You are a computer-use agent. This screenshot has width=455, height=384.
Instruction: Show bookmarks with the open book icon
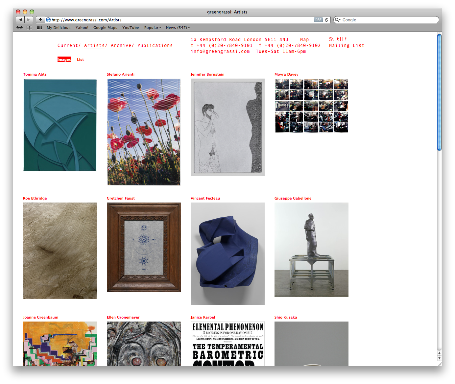tap(30, 28)
